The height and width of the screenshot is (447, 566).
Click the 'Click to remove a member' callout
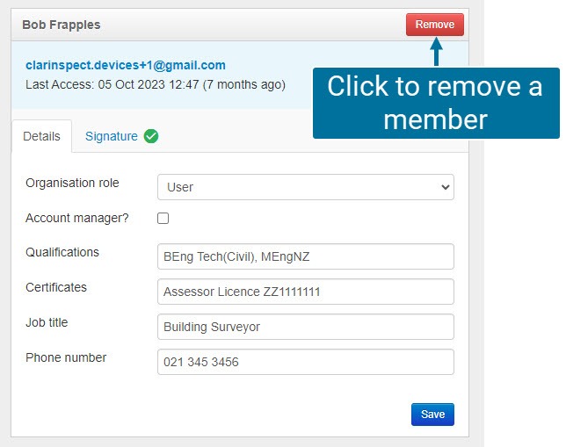tap(435, 103)
